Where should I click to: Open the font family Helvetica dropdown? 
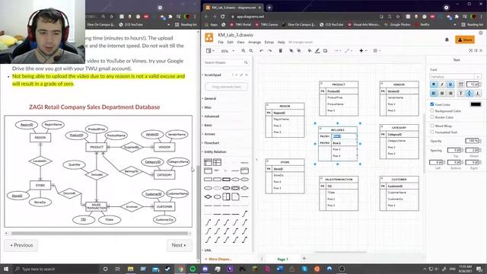pos(456,76)
